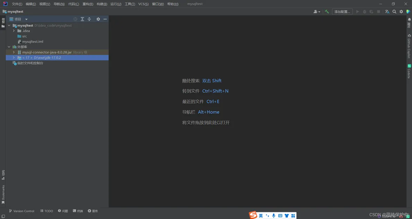This screenshot has height=219, width=412.
Task: Expand the .idea folder
Action: point(14,31)
